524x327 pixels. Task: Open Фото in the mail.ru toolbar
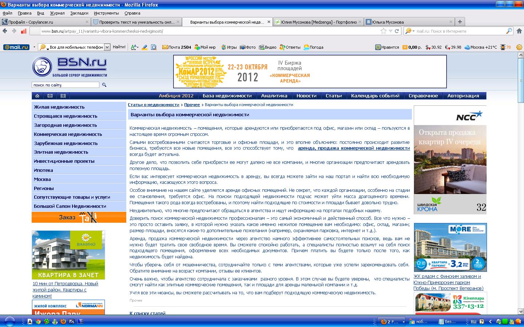click(x=248, y=47)
